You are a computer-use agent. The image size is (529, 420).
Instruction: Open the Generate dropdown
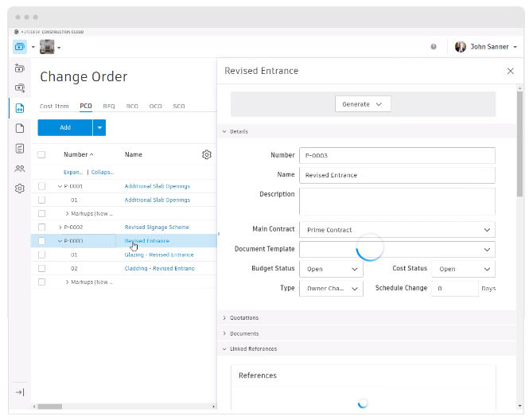tap(363, 104)
